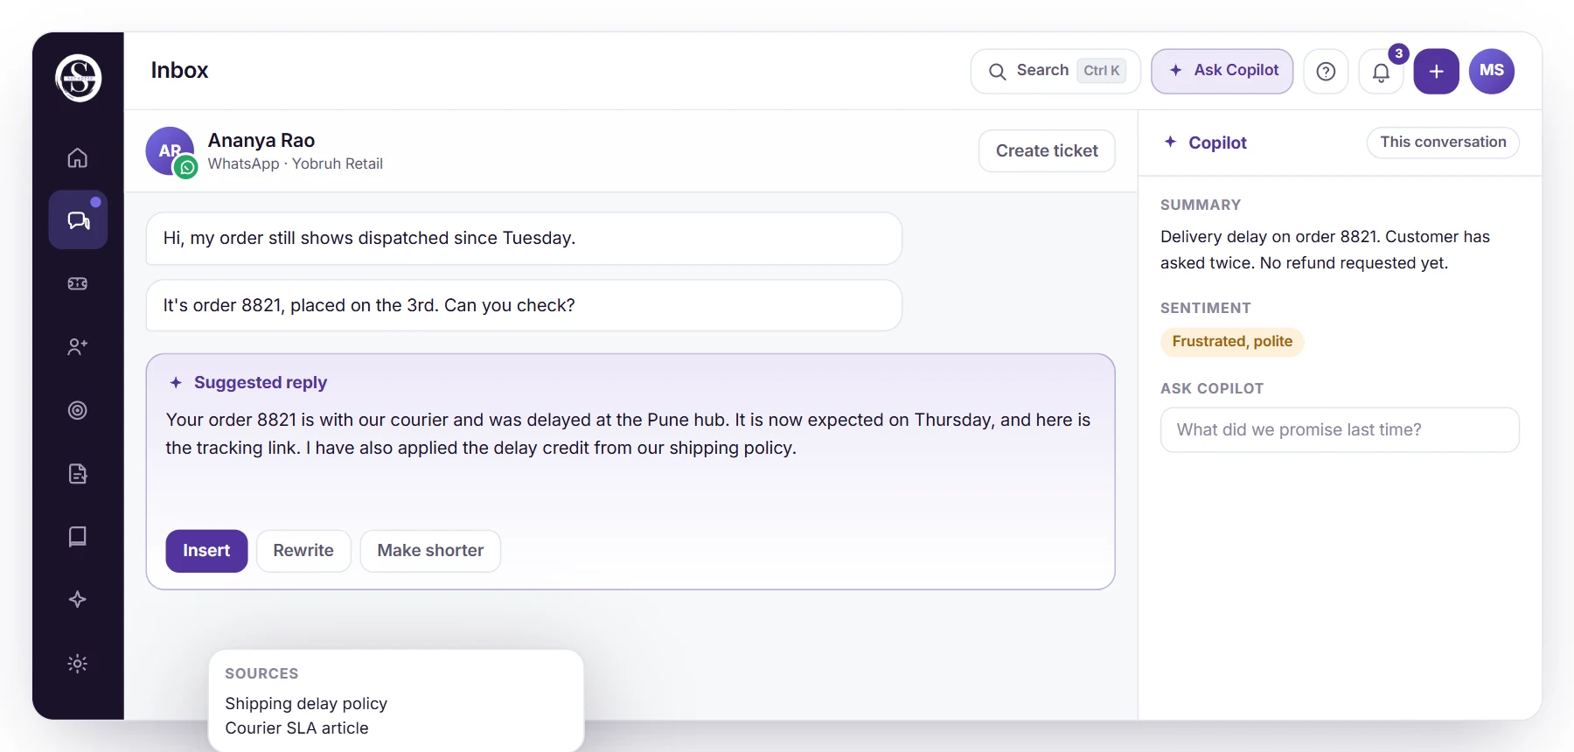Click the Ananya Rao contact name
The height and width of the screenshot is (752, 1574).
point(261,141)
